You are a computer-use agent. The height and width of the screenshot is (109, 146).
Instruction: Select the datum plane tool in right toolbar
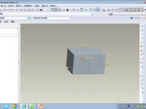141,30
